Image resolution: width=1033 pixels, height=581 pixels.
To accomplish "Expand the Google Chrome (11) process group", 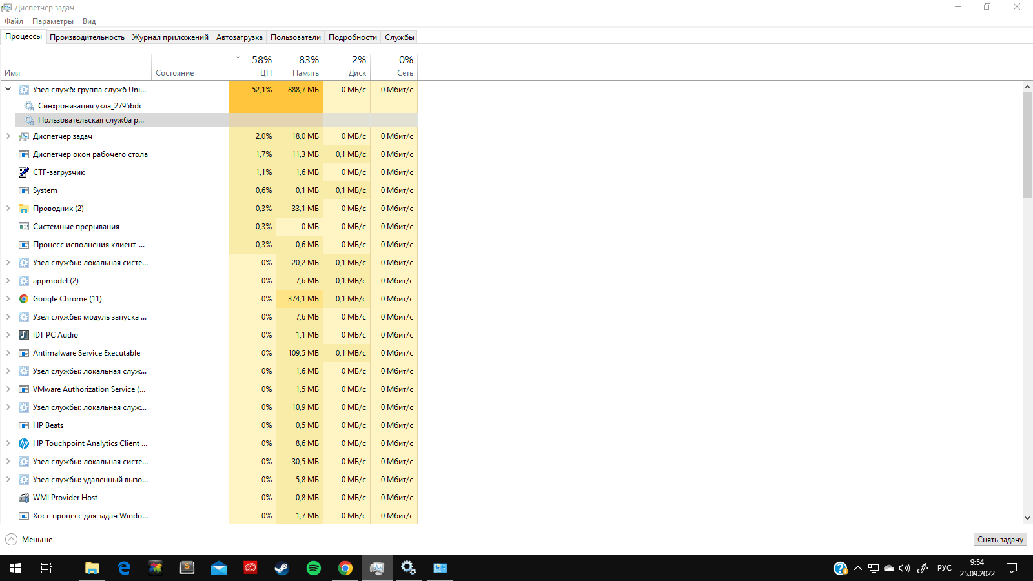I will pyautogui.click(x=8, y=299).
